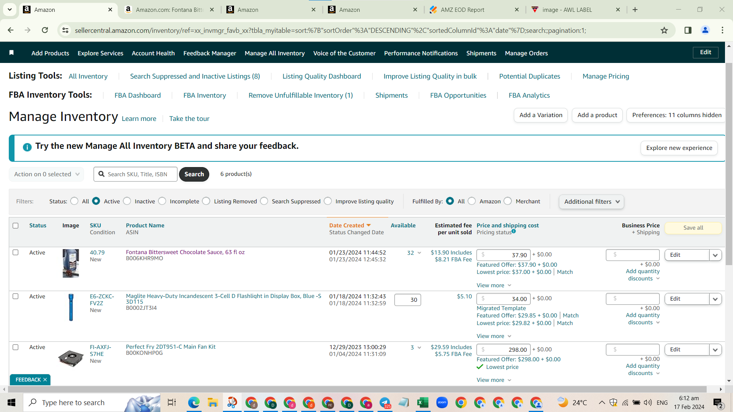The image size is (733, 412).
Task: View site information icon in address bar
Action: (65, 30)
